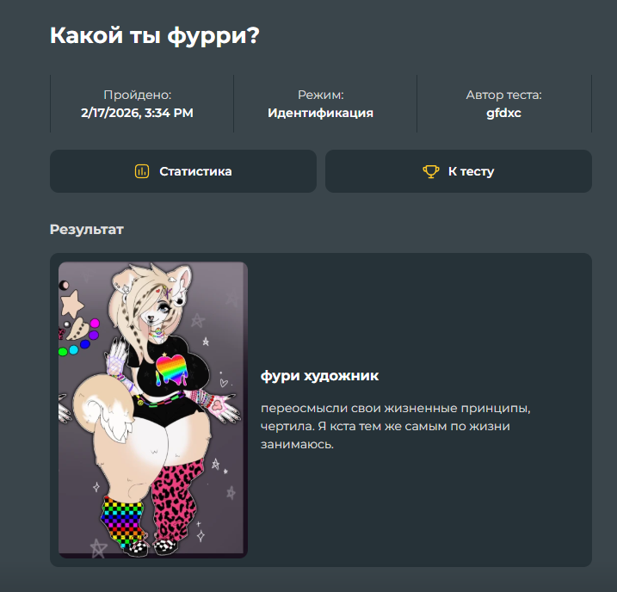
Task: Click the bar chart icon beside Статистика
Action: tap(142, 171)
